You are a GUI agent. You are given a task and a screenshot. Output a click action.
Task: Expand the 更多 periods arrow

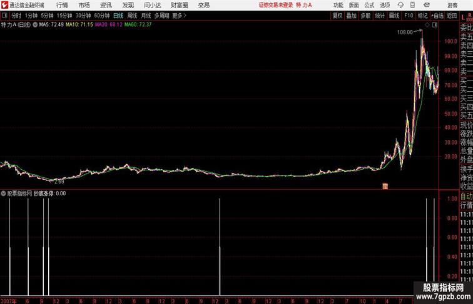(x=180, y=16)
